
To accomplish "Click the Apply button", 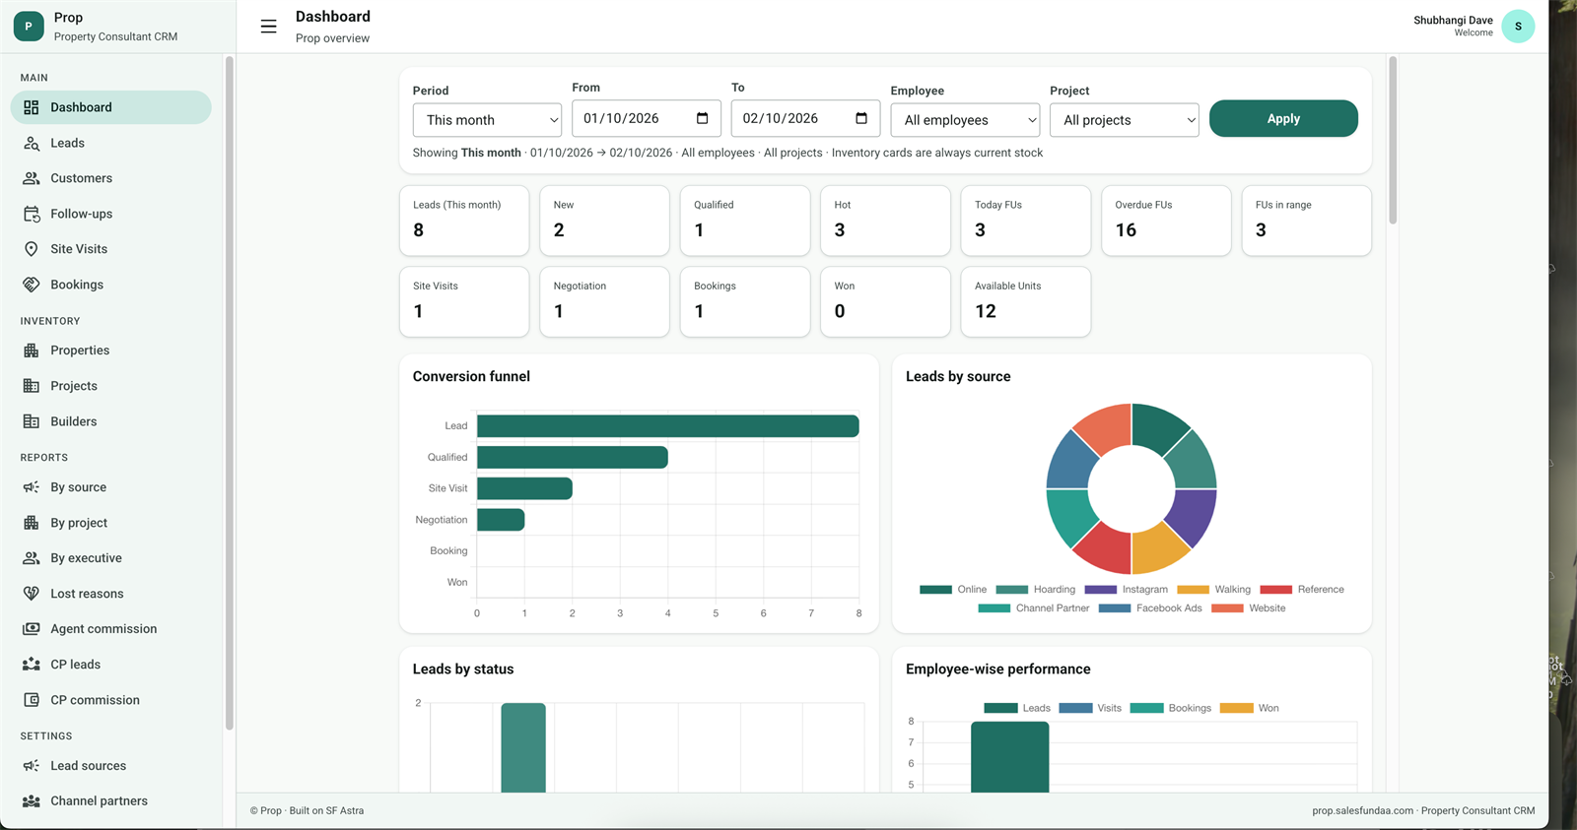I will 1283,118.
